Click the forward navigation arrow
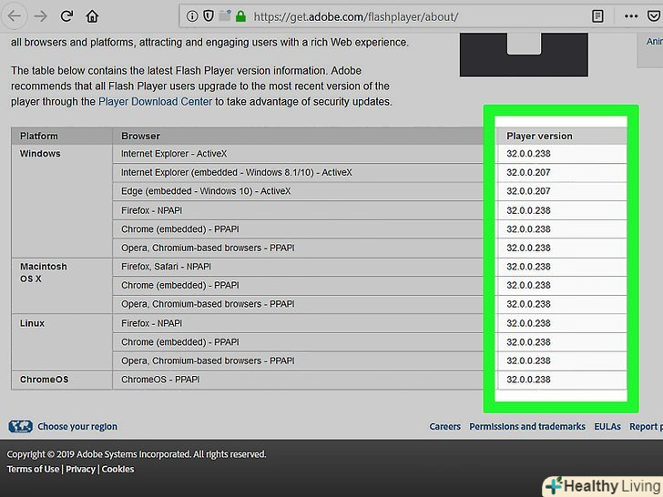This screenshot has width=663, height=497. [41, 16]
